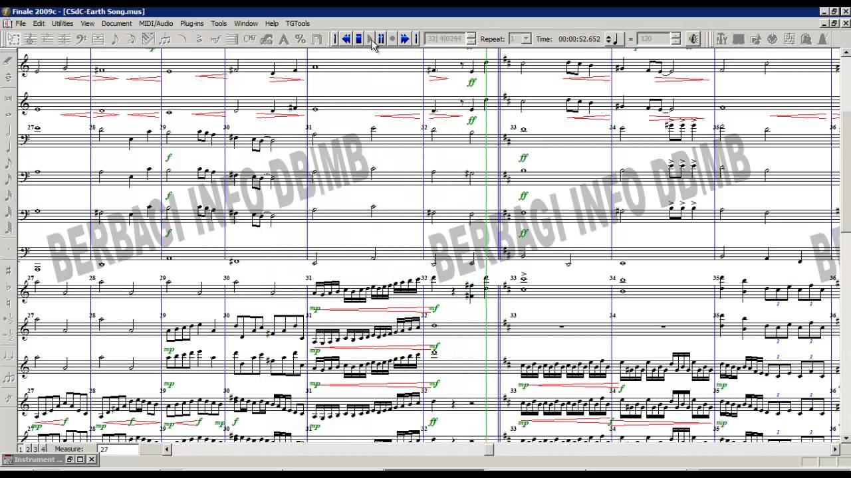This screenshot has height=478, width=851.
Task: Select the tuplet icon in Simple Entry palette
Action: pos(8,376)
